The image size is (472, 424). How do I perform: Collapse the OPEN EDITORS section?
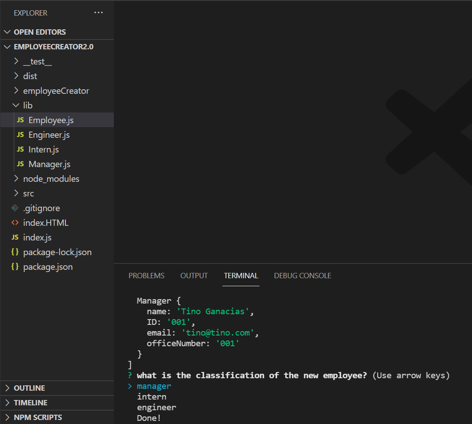pyautogui.click(x=7, y=32)
